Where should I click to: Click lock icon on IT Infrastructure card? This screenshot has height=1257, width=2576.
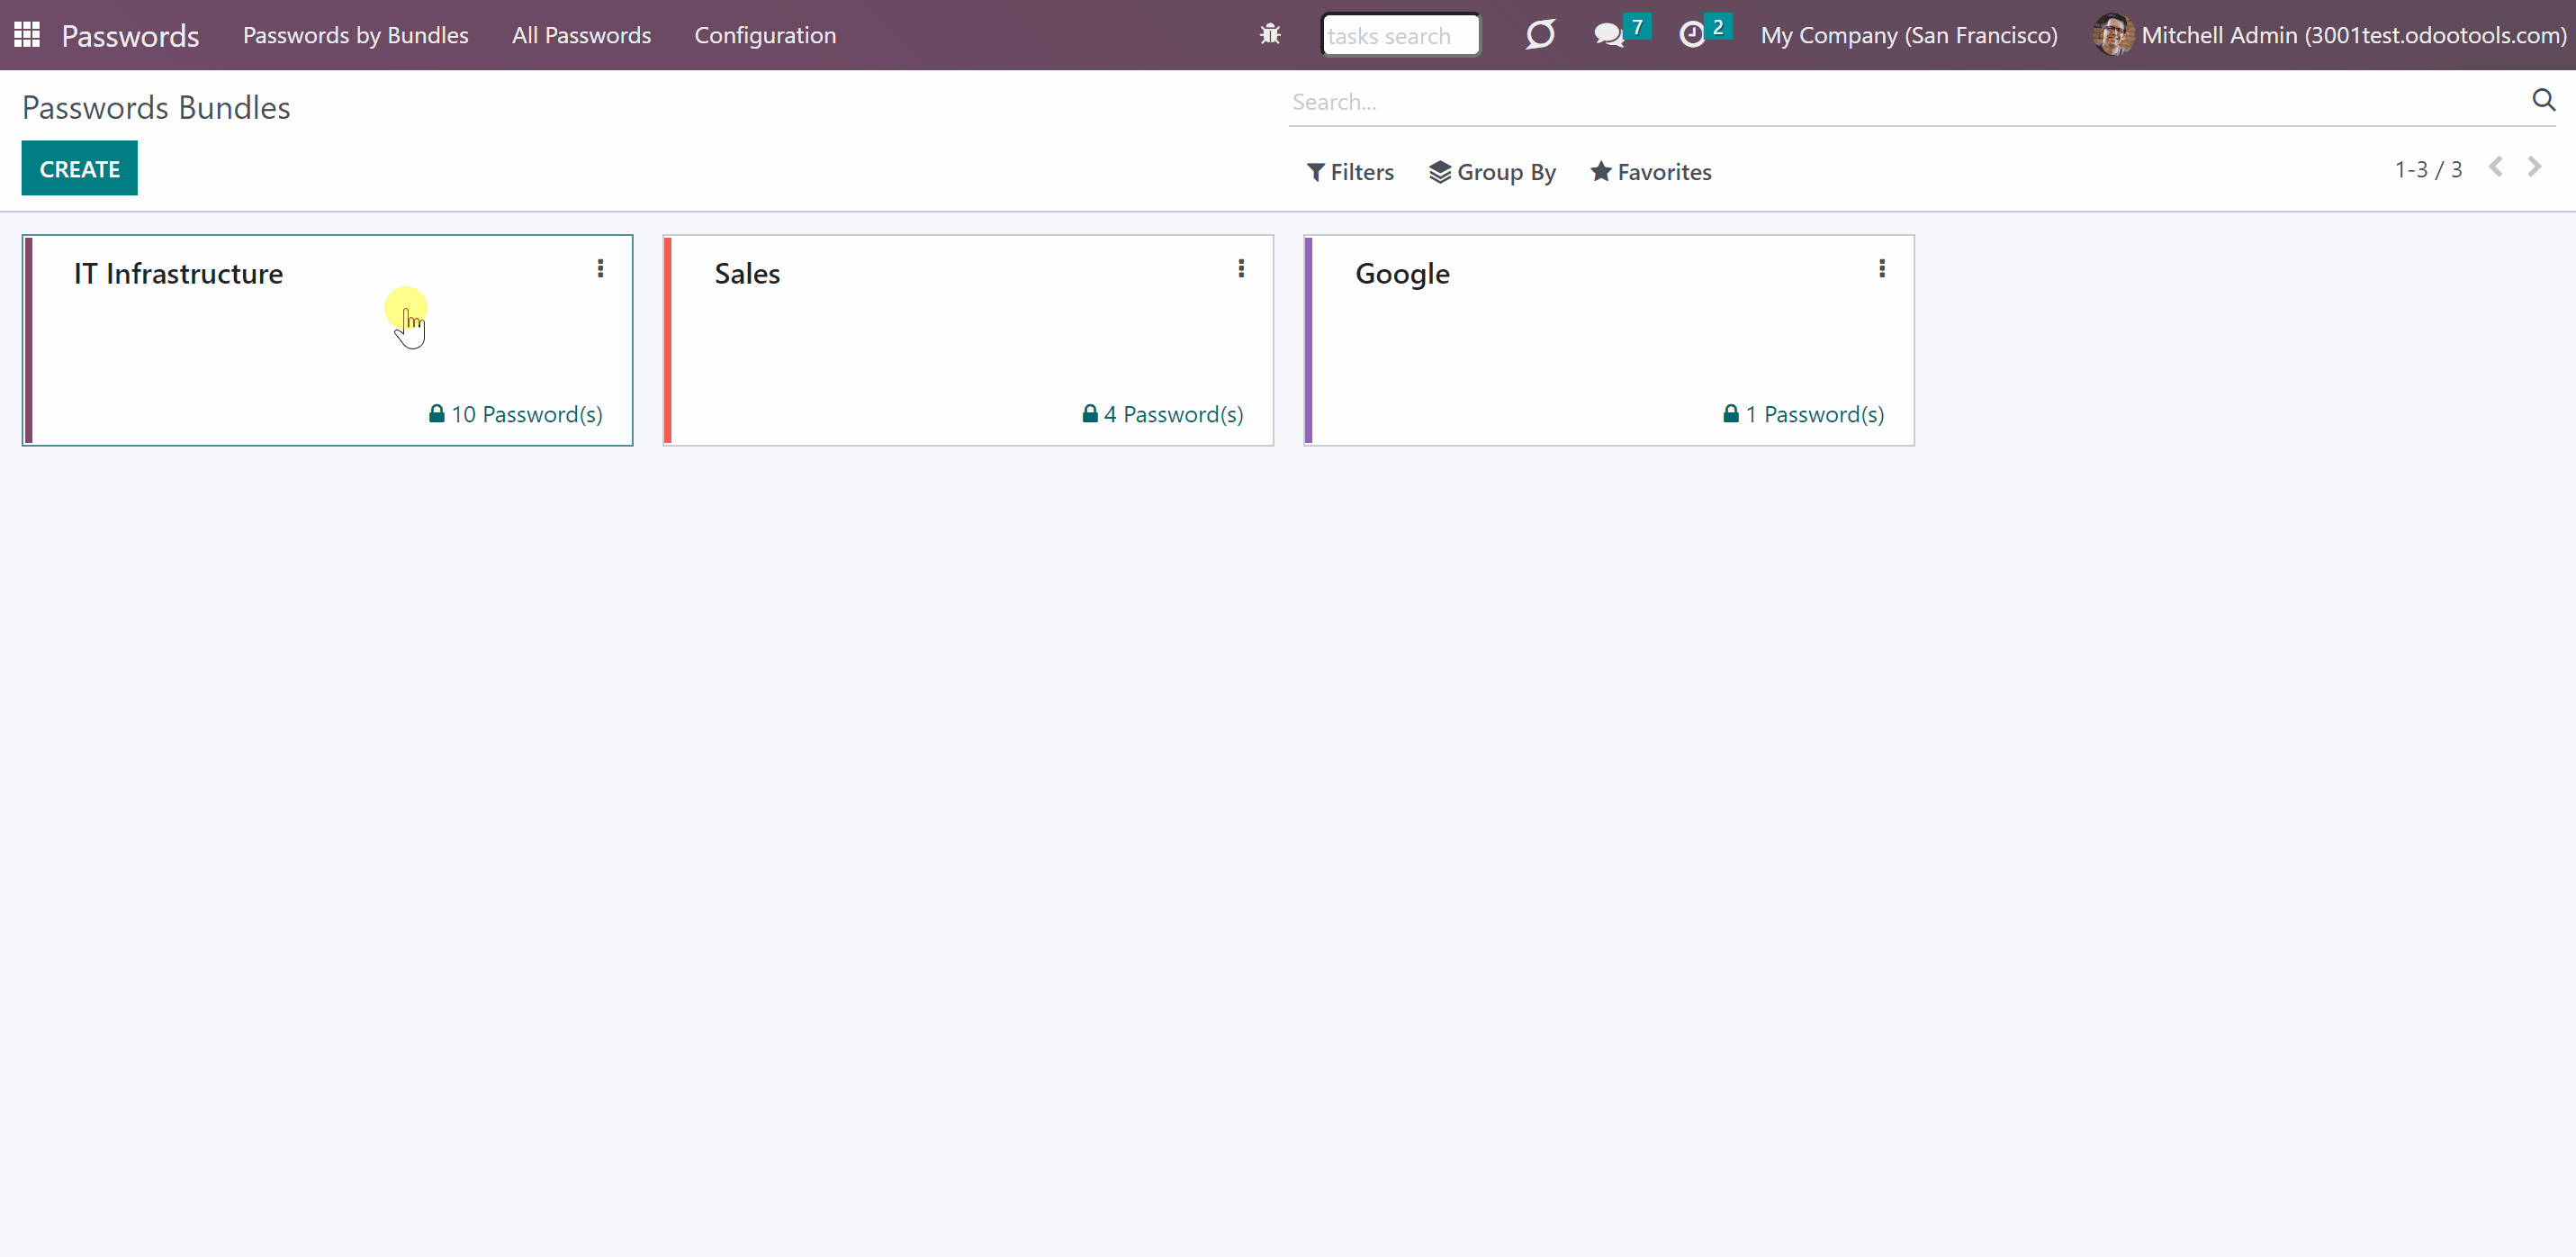(437, 413)
